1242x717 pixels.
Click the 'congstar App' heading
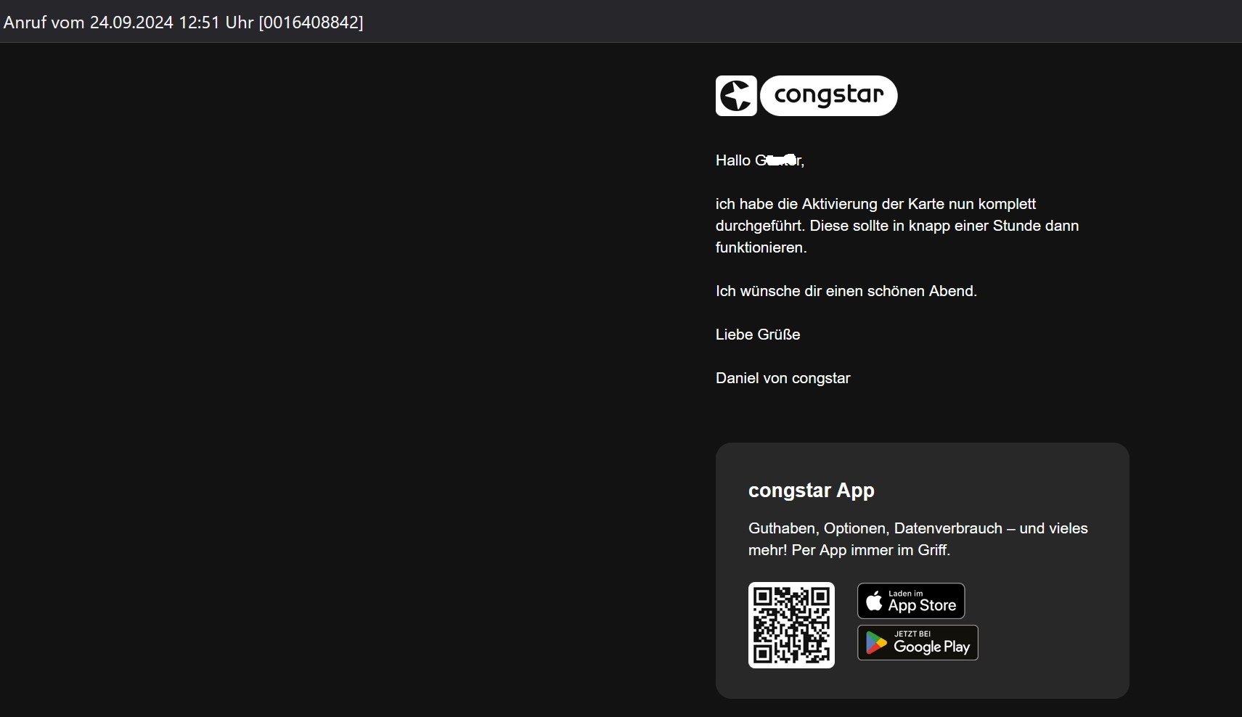pyautogui.click(x=811, y=491)
